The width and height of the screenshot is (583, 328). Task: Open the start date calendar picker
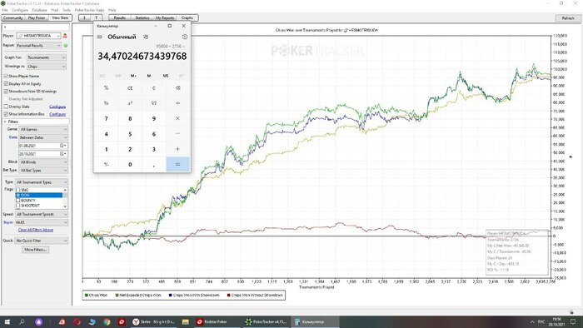click(63, 146)
